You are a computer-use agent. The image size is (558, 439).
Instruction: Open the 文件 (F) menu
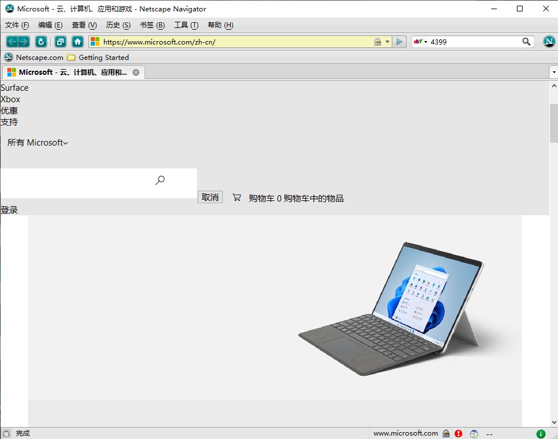17,25
